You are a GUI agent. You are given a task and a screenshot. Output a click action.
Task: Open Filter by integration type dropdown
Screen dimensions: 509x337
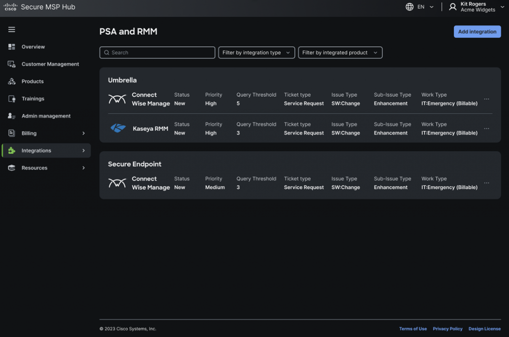point(256,53)
